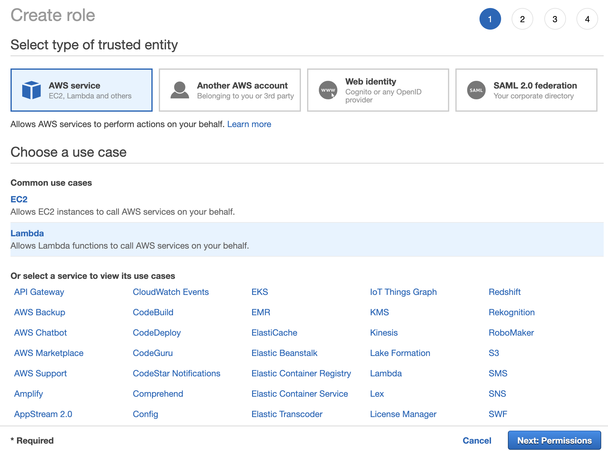Click the SAML federation badge icon
This screenshot has width=608, height=451.
coord(476,90)
